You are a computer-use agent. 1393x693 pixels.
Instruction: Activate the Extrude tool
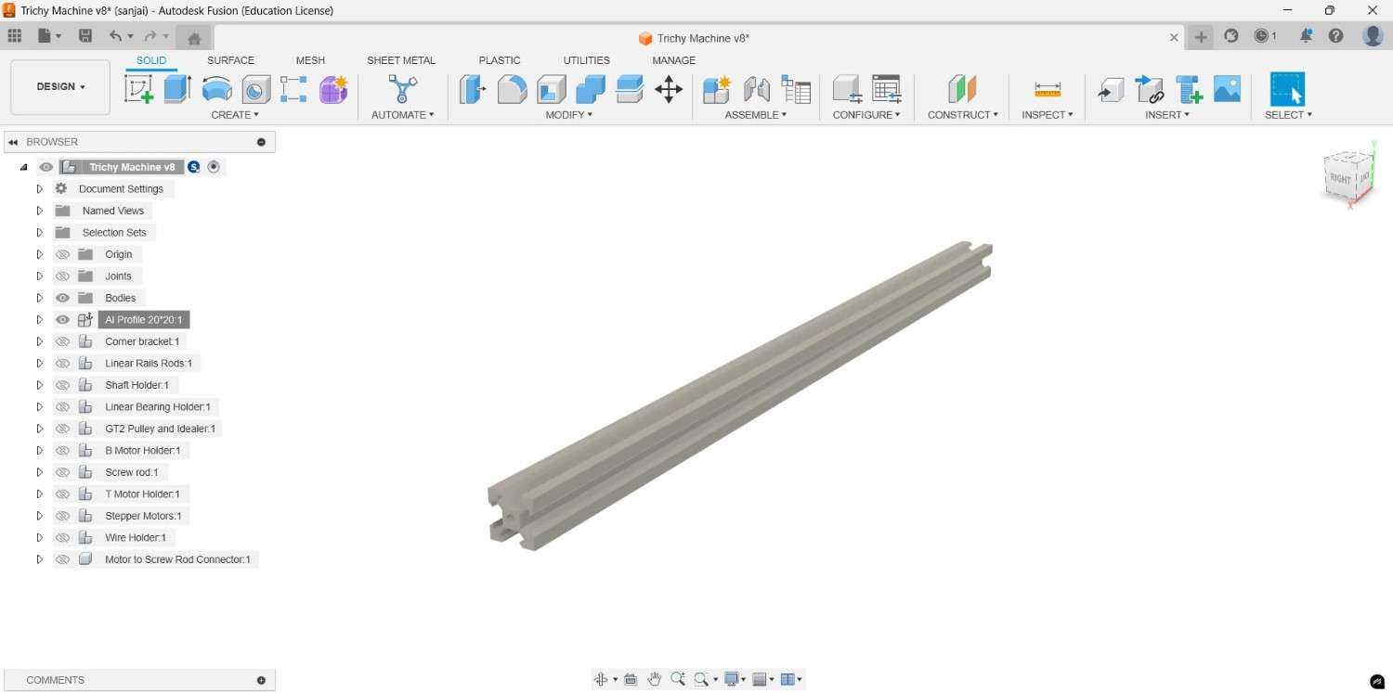point(177,89)
